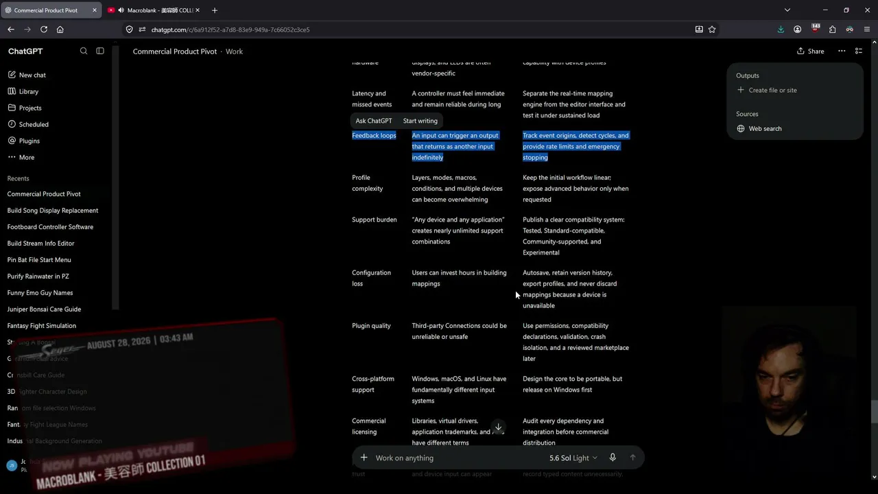Click the Work label in chat header

tap(234, 51)
